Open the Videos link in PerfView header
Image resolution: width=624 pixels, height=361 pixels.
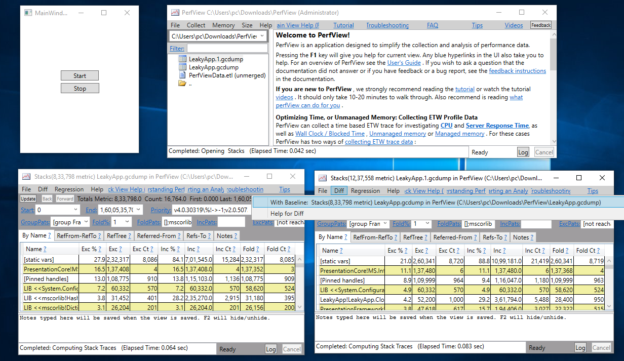point(514,25)
